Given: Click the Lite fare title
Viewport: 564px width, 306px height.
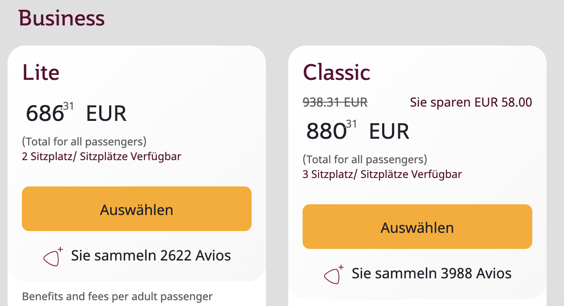Looking at the screenshot, I should pyautogui.click(x=41, y=72).
